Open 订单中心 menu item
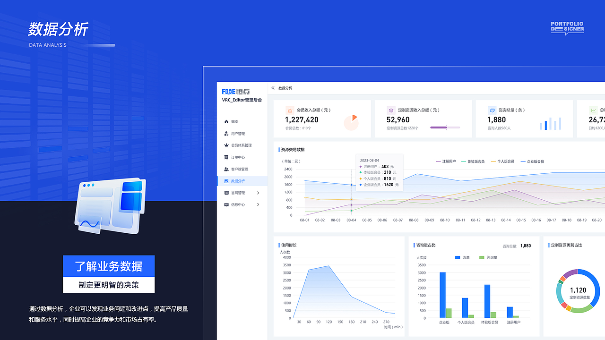Screen dimensions: 605x340 (x=242, y=157)
